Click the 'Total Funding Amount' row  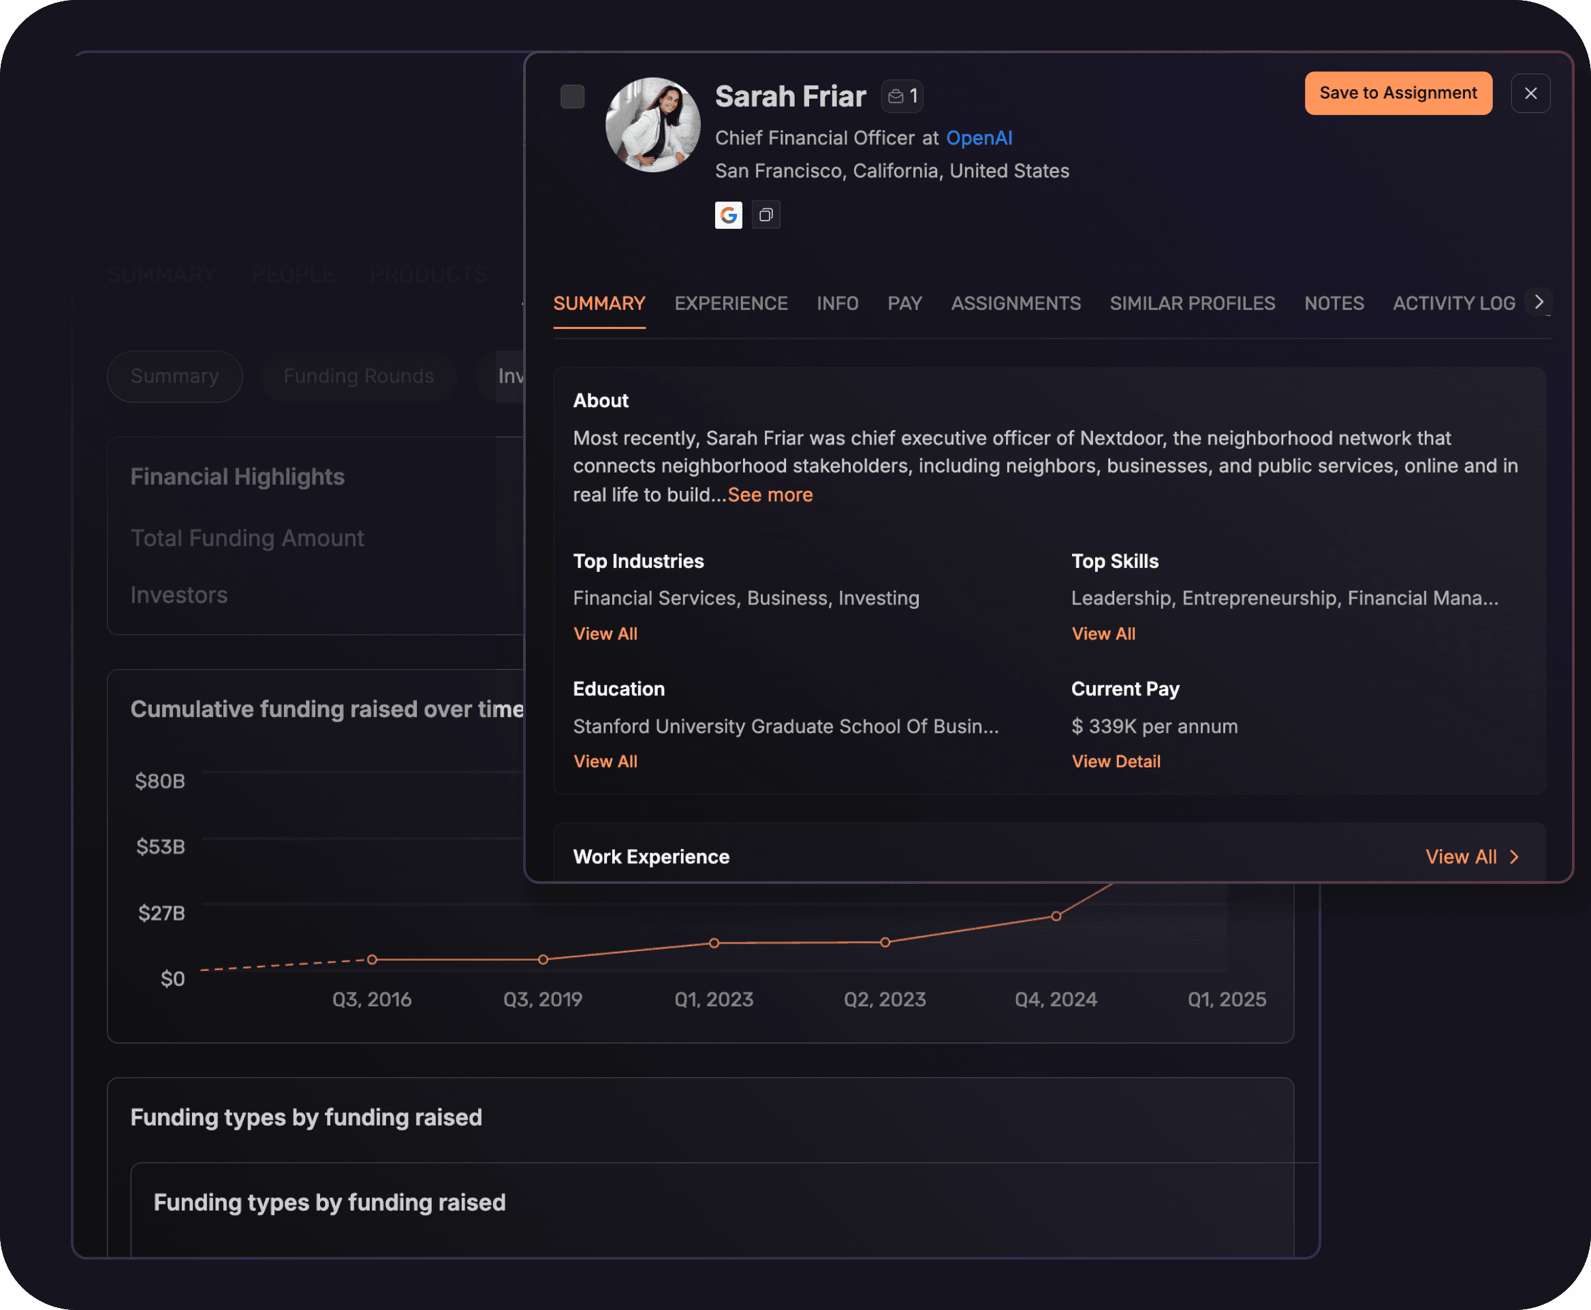coord(247,539)
